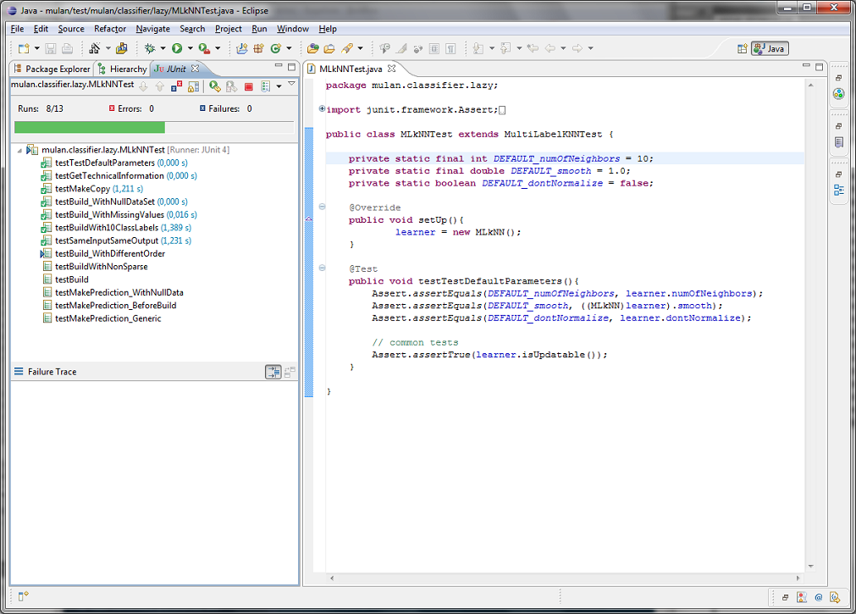This screenshot has width=856, height=614.
Task: Close the MLkNNTest.java editor tab
Action: click(391, 69)
